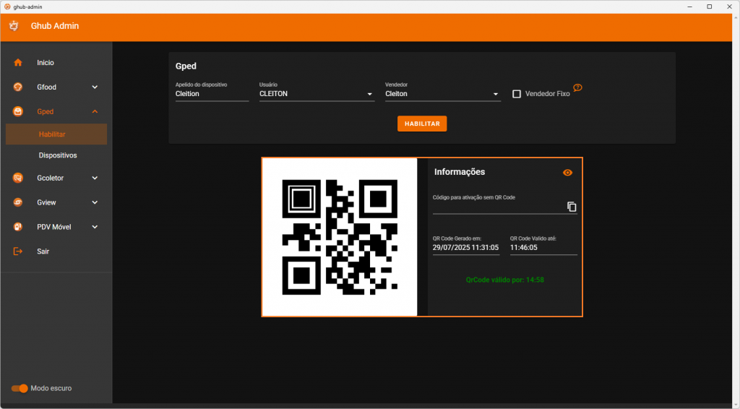740x409 pixels.
Task: Click the QrCode válido por timer text
Action: coord(505,280)
